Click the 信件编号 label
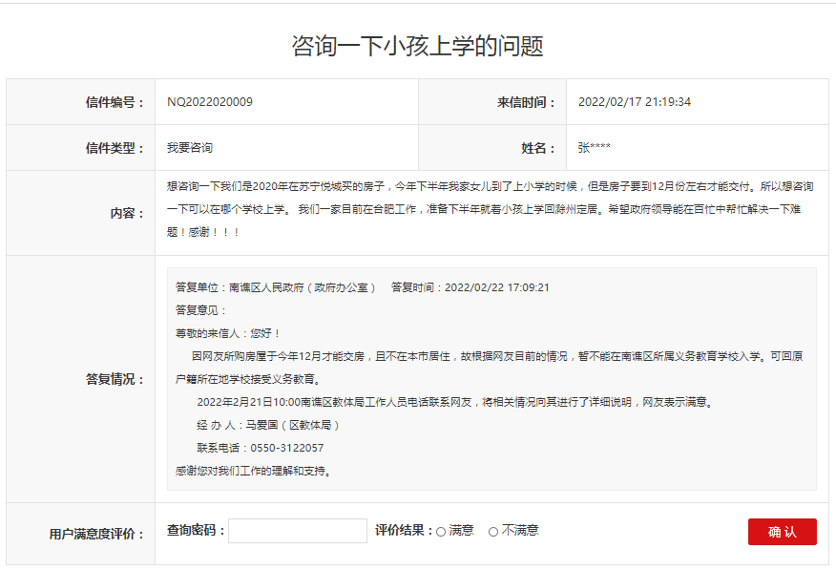The width and height of the screenshot is (836, 570). point(115,102)
